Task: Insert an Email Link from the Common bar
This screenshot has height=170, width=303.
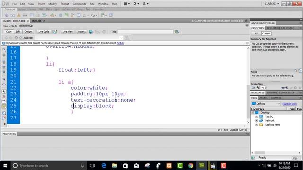Action: 13,15
